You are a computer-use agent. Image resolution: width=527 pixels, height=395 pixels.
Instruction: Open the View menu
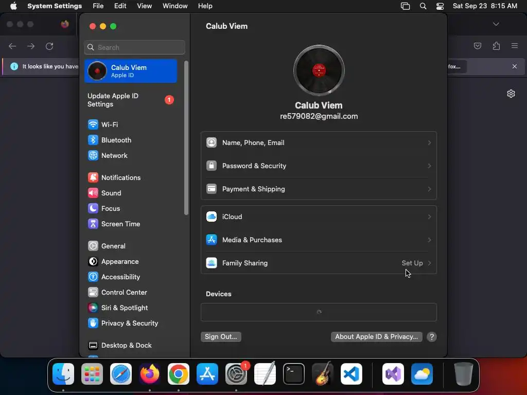144,6
